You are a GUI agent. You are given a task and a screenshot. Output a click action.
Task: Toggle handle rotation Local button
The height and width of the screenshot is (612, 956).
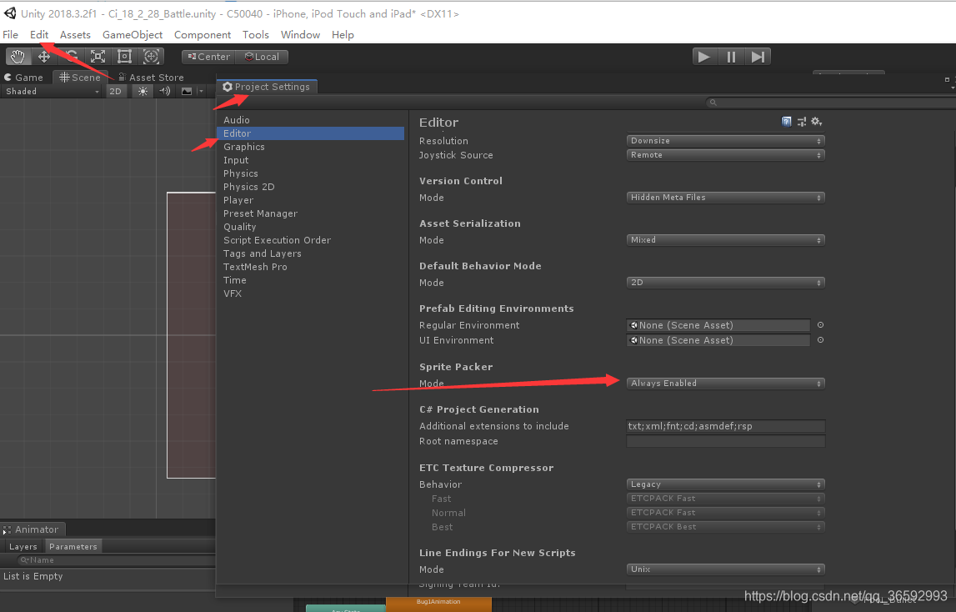[x=263, y=57]
